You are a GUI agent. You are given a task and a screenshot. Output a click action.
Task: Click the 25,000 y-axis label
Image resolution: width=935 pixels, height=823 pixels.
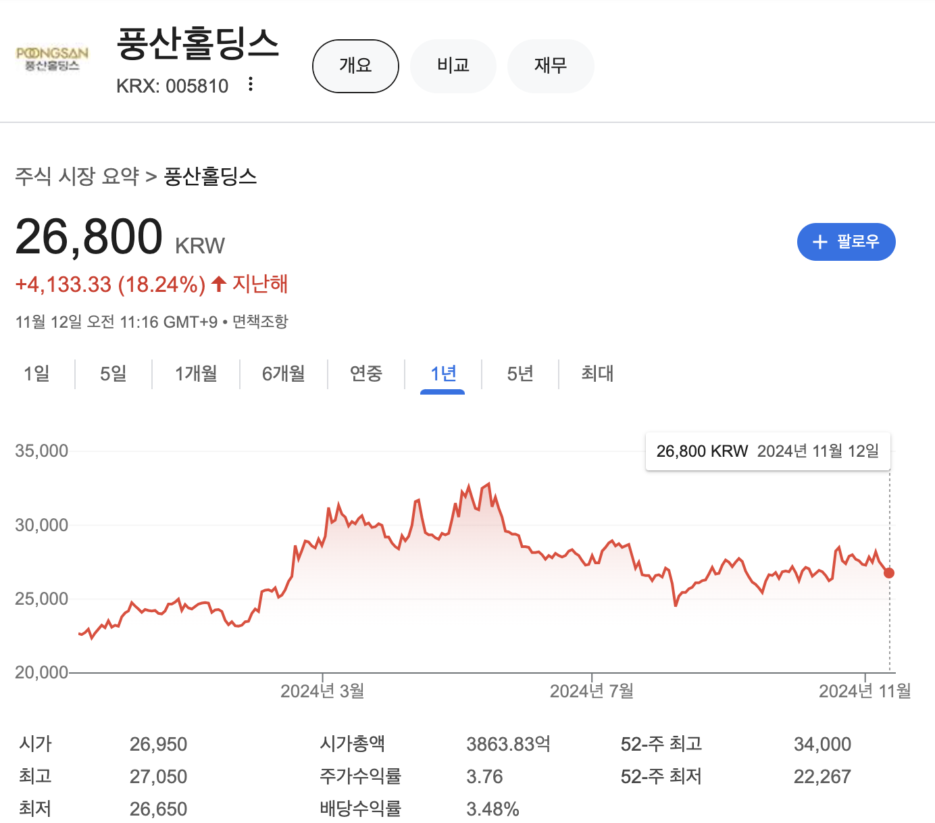point(42,599)
